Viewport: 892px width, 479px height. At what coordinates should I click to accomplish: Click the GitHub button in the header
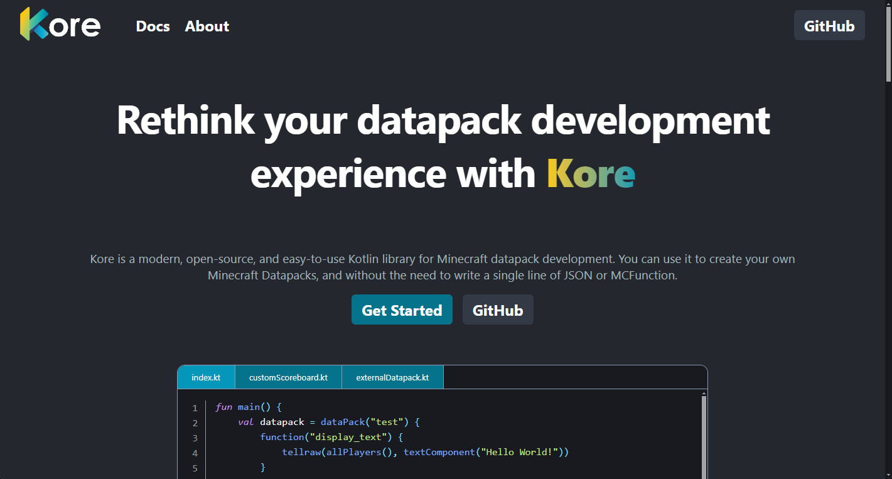point(829,26)
